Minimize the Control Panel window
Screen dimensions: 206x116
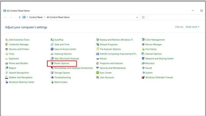coord(193,11)
